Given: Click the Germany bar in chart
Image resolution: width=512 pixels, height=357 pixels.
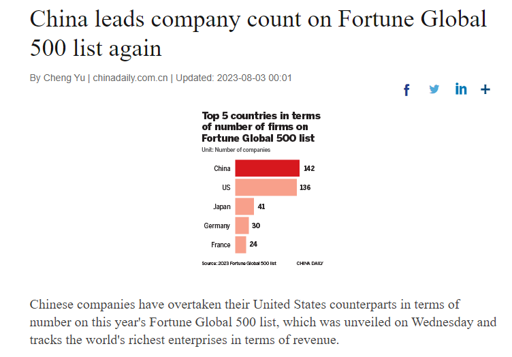Looking at the screenshot, I should point(242,226).
